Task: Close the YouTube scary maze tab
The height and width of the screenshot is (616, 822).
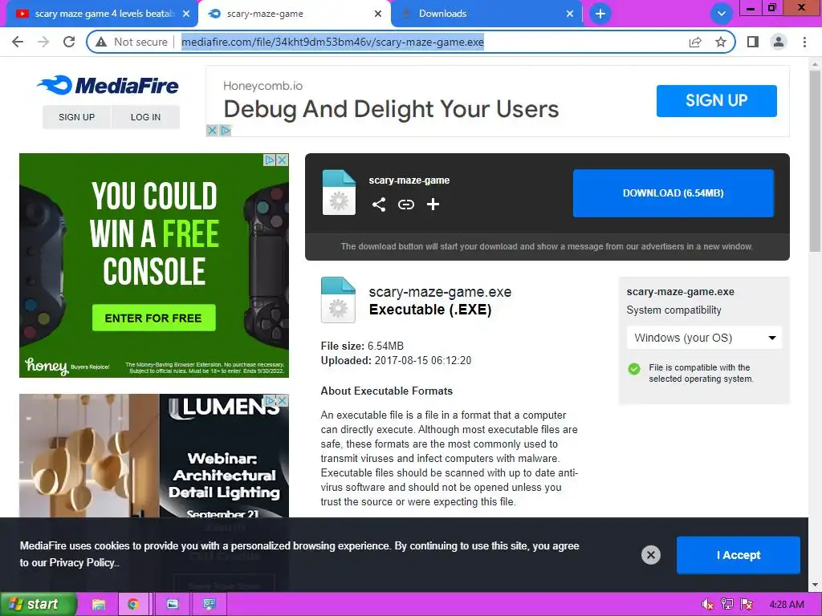Action: (186, 14)
